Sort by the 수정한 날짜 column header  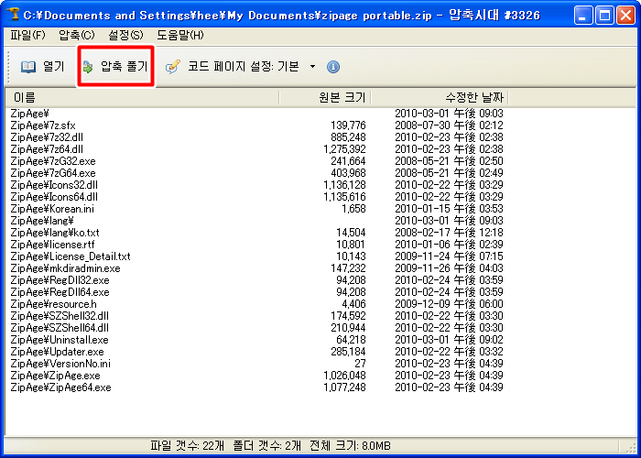440,98
